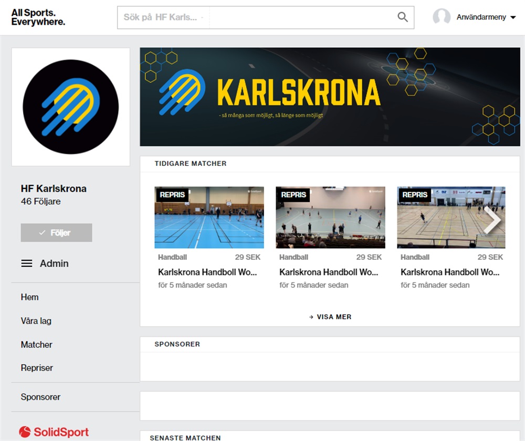The width and height of the screenshot is (525, 441).
Task: Show next matches with carousel arrow
Action: [x=492, y=219]
